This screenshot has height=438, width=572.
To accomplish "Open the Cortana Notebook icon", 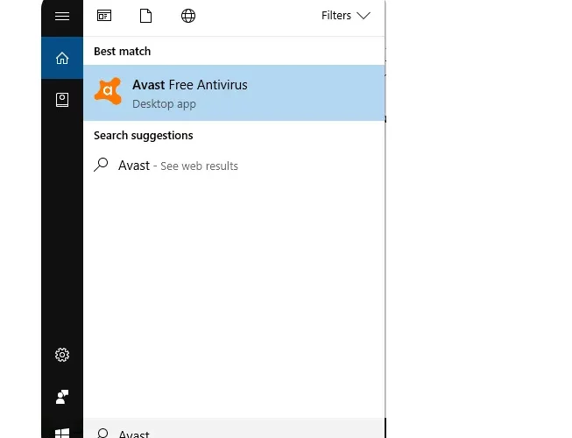I will click(62, 100).
